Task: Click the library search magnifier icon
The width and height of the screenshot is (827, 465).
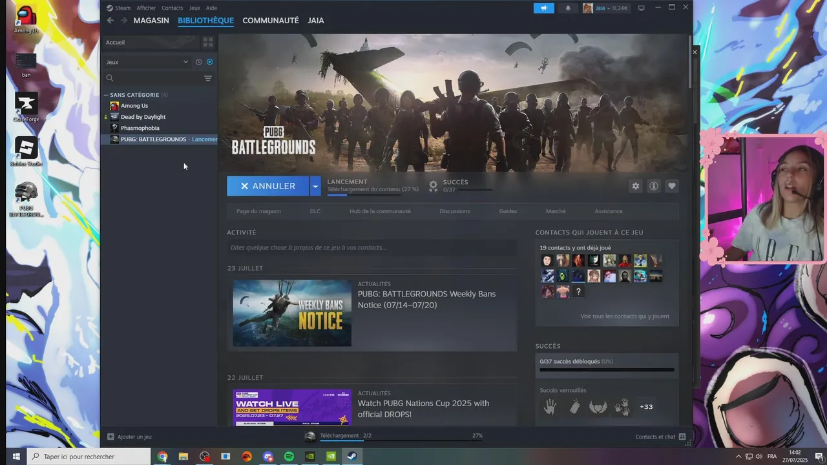Action: coord(110,78)
